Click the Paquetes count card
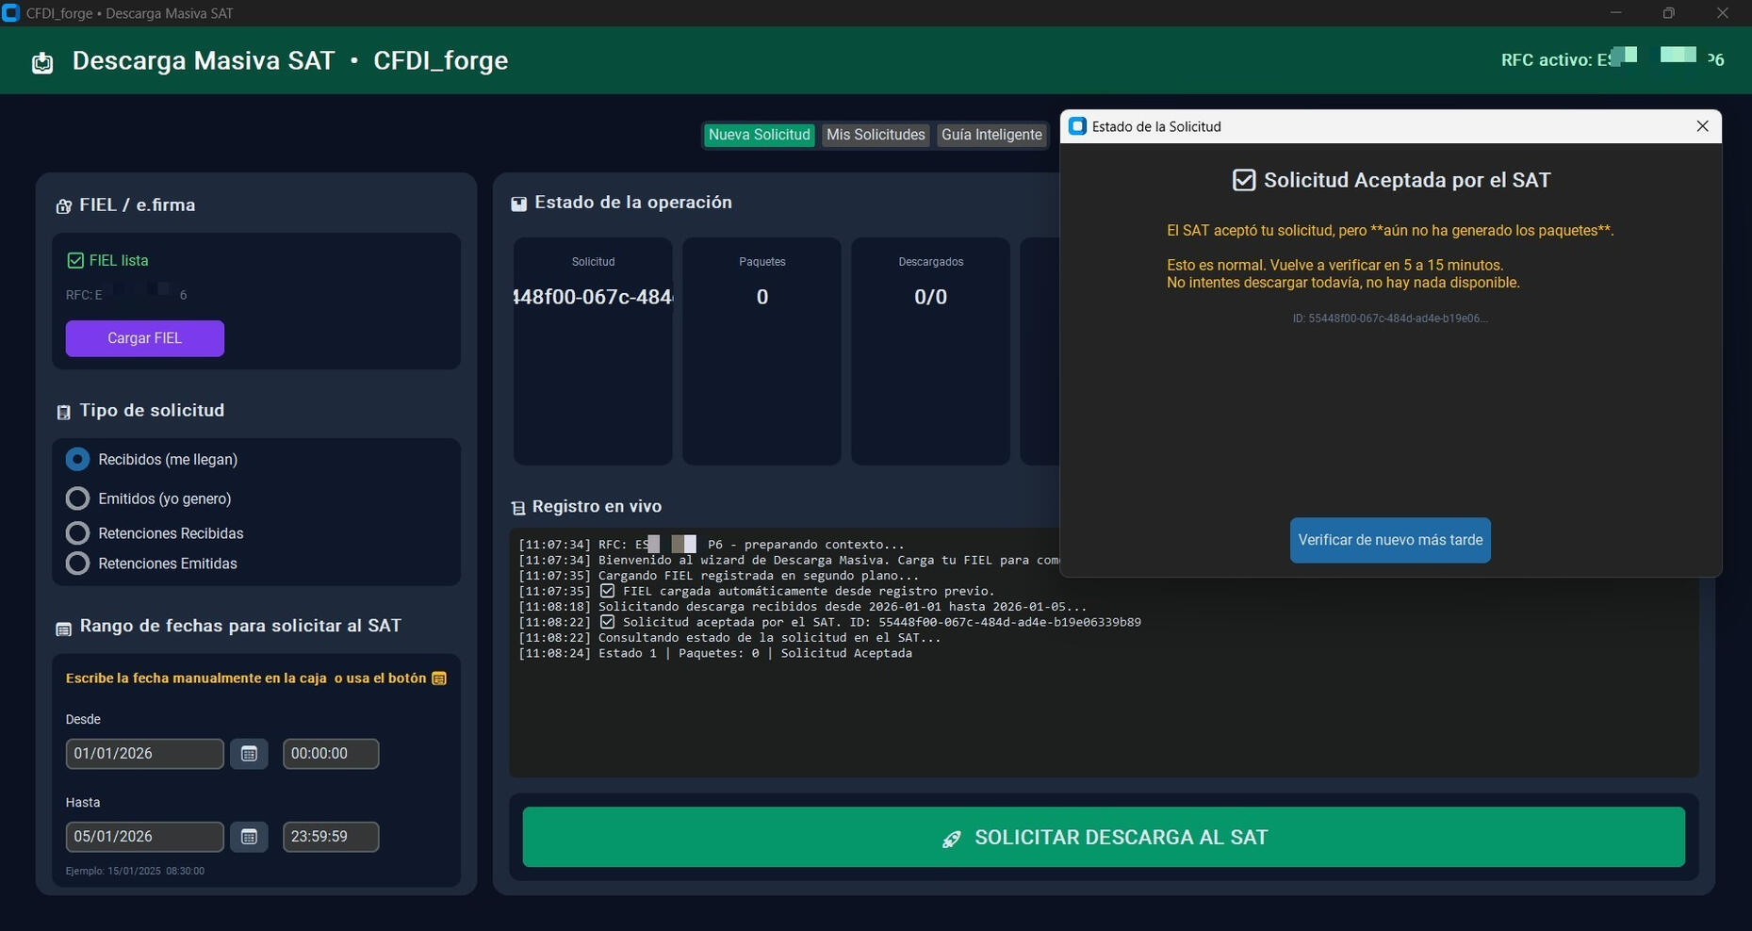This screenshot has height=931, width=1752. point(761,351)
